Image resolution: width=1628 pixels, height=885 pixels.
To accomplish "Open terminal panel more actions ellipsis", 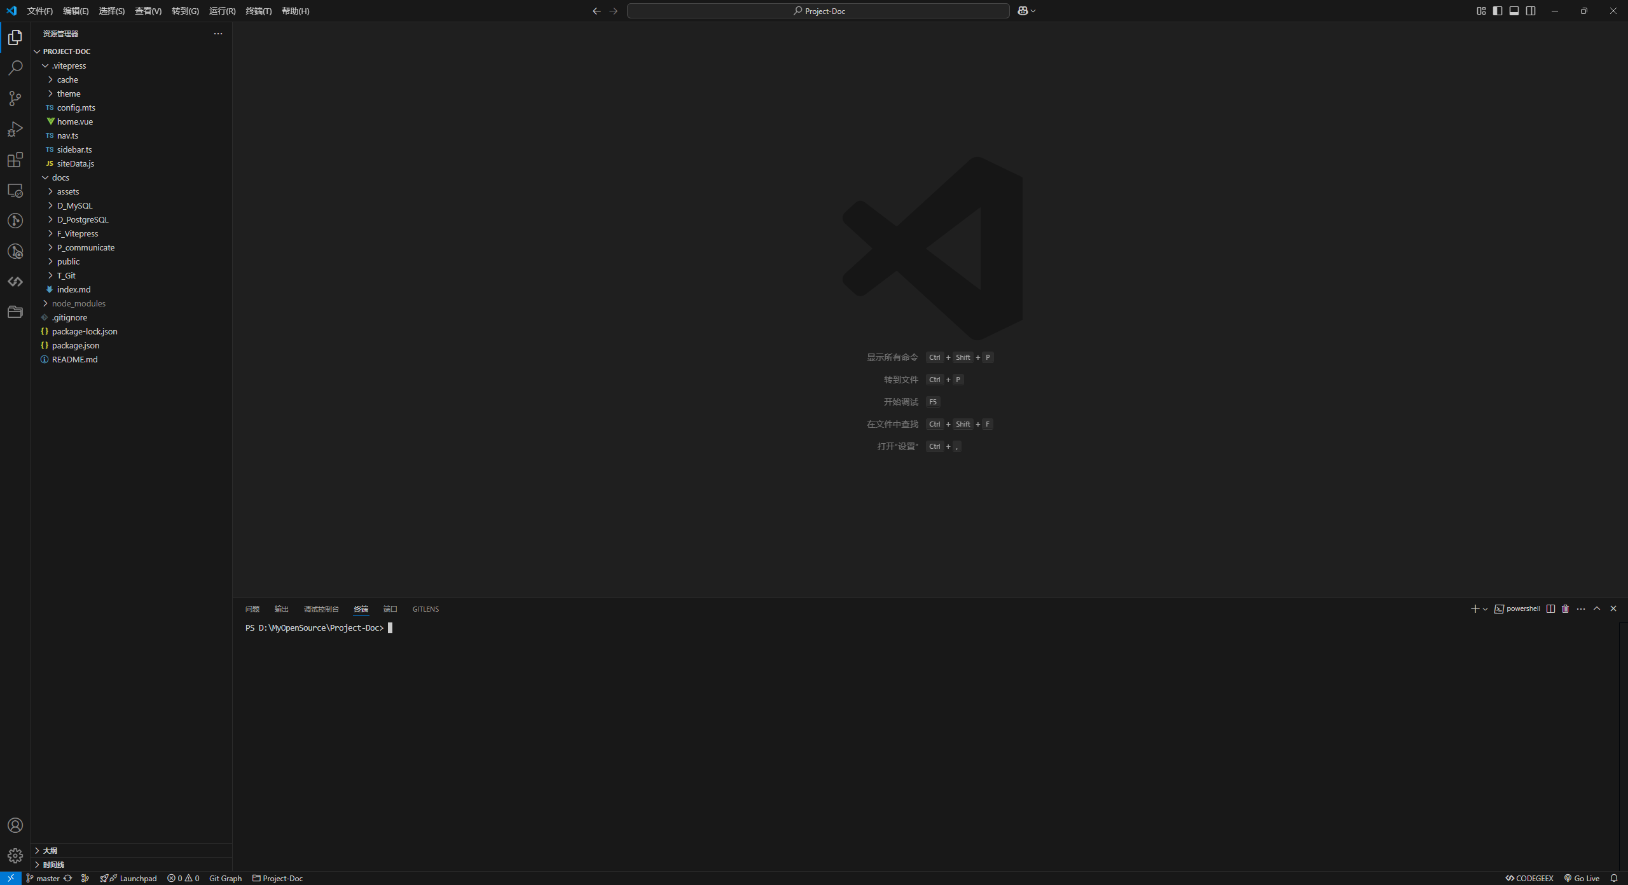I will click(x=1581, y=608).
